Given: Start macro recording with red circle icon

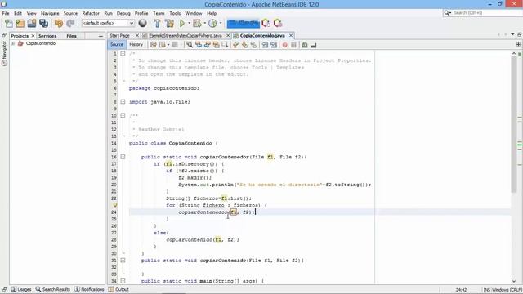Looking at the screenshot, I should pos(285,45).
